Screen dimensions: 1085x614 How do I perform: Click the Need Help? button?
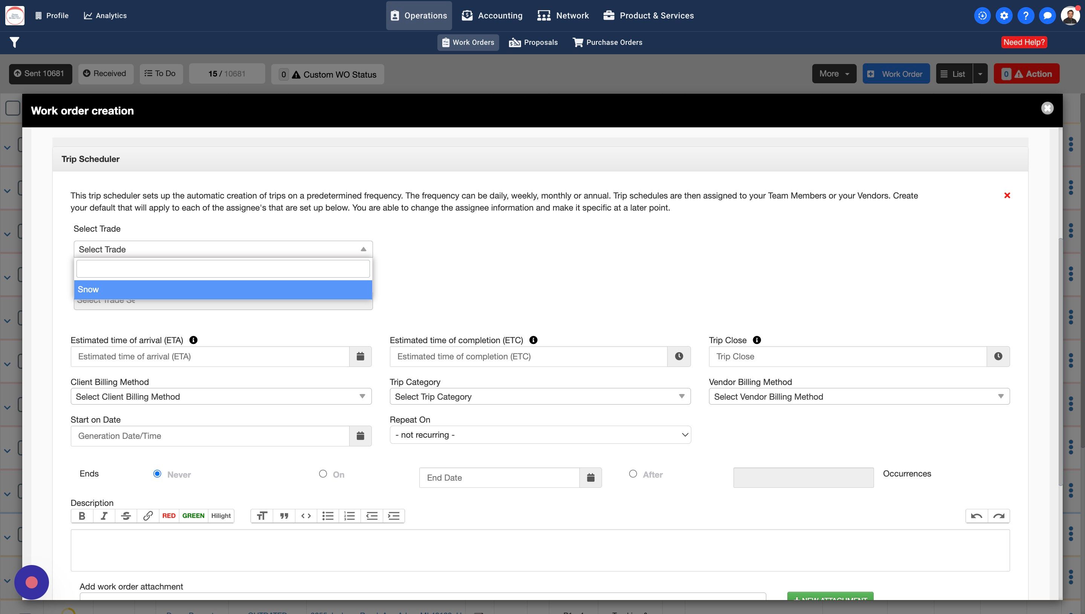[1024, 42]
